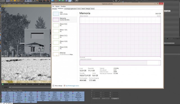Image resolution: width=180 pixels, height=104 pixels.
Task: Switch to the Cronologia applicazioni tab
Action: [x=70, y=9]
